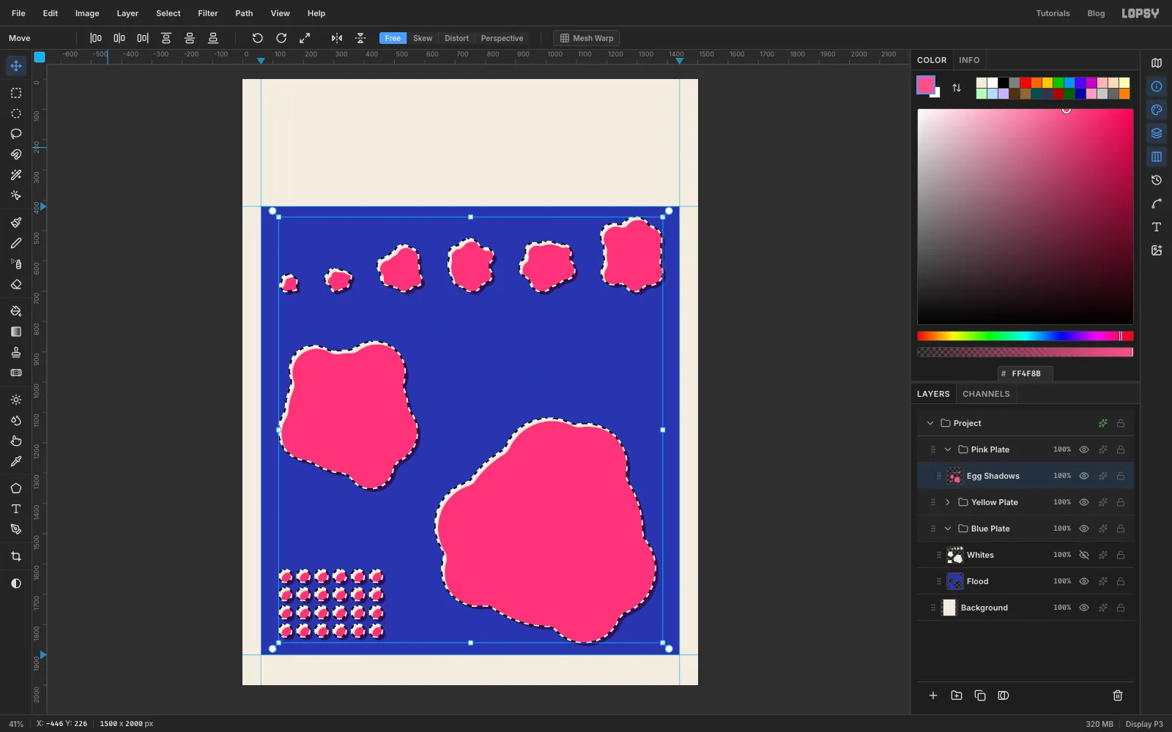Select the Spray can tool
Screen dimensions: 1172x732
pyautogui.click(x=16, y=264)
